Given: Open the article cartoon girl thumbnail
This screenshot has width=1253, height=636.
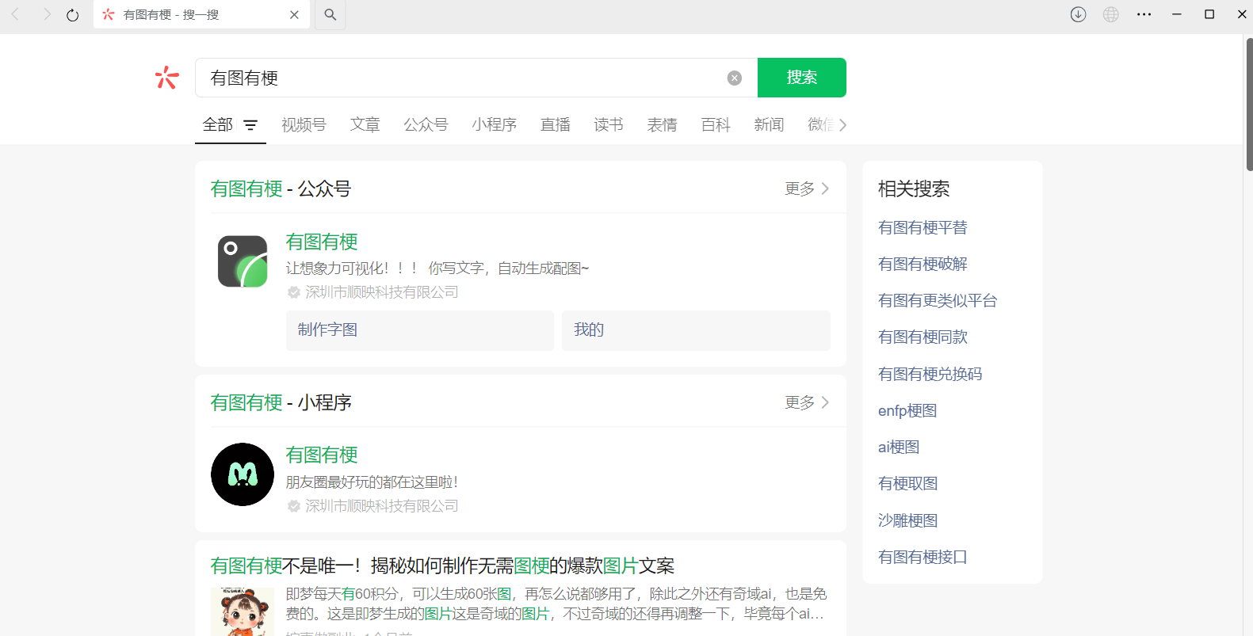Looking at the screenshot, I should (x=243, y=611).
